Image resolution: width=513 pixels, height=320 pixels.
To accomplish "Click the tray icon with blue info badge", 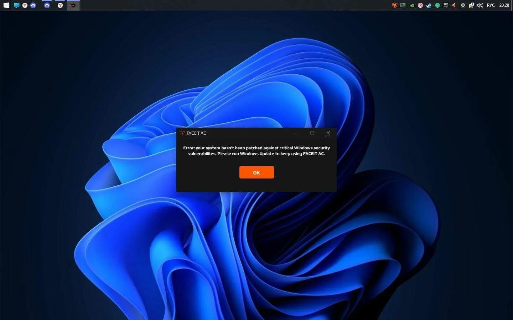I will (471, 5).
